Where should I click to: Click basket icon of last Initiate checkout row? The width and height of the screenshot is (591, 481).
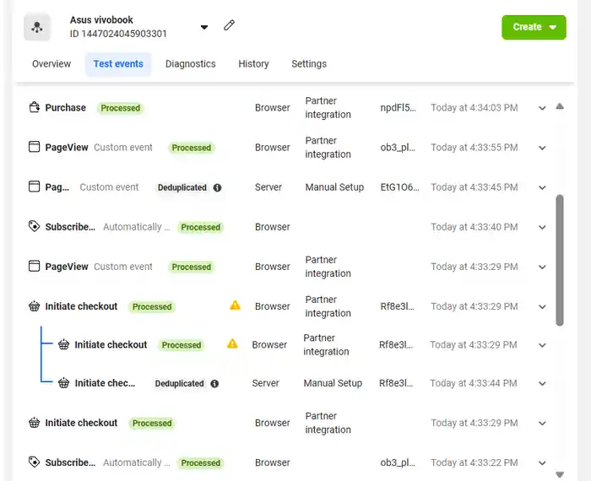[35, 423]
